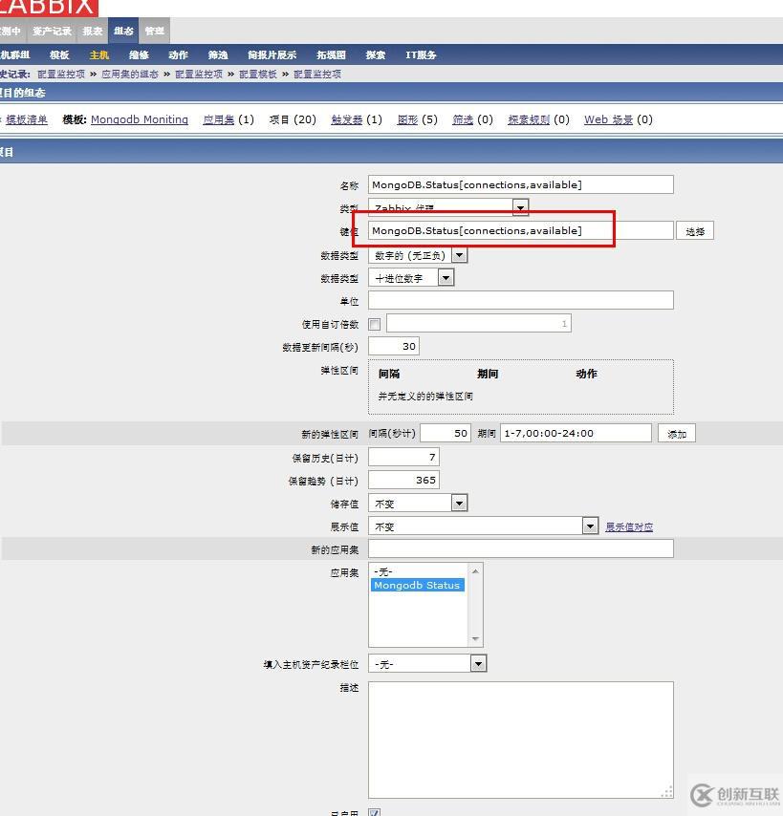Focus the 新的应用集 input field

click(x=521, y=548)
